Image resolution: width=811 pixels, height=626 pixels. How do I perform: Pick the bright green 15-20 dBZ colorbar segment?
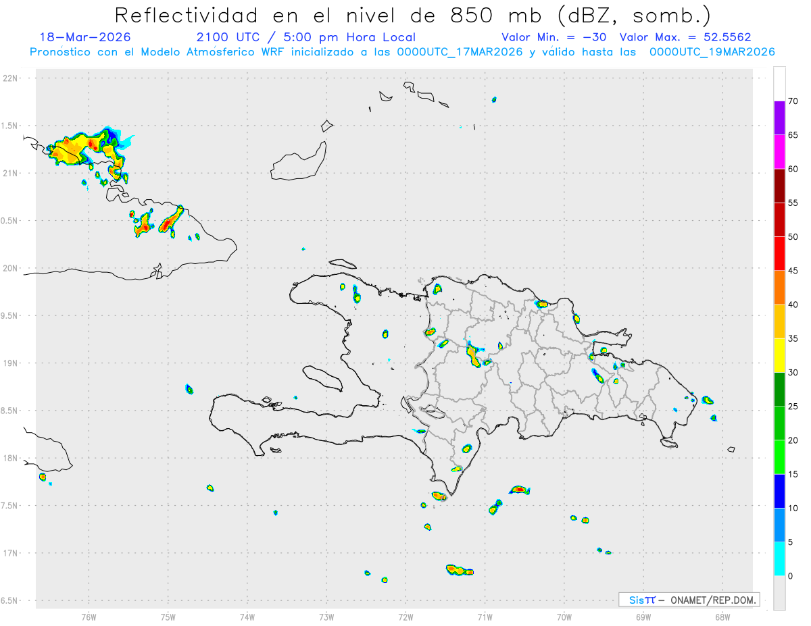click(779, 457)
